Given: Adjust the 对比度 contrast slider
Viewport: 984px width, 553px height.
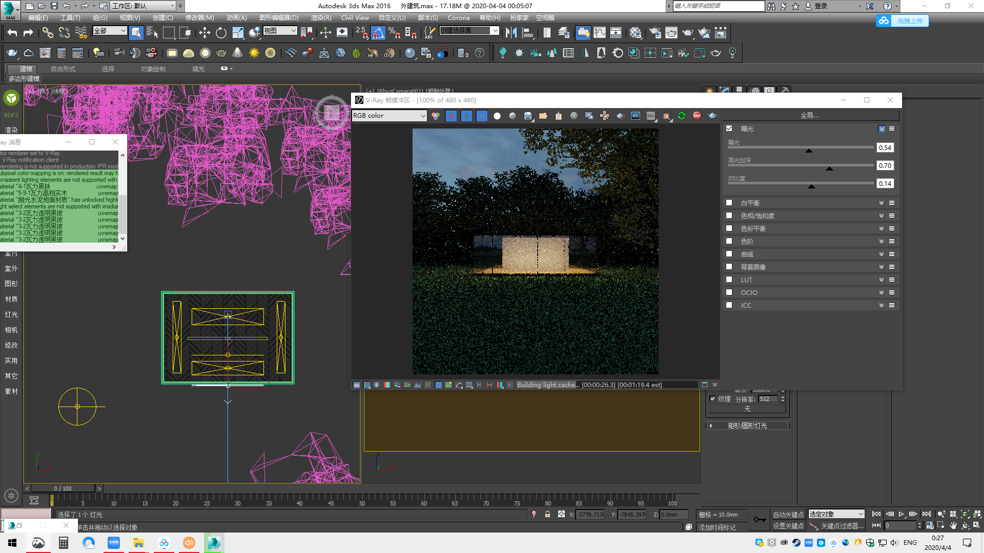Looking at the screenshot, I should point(811,186).
